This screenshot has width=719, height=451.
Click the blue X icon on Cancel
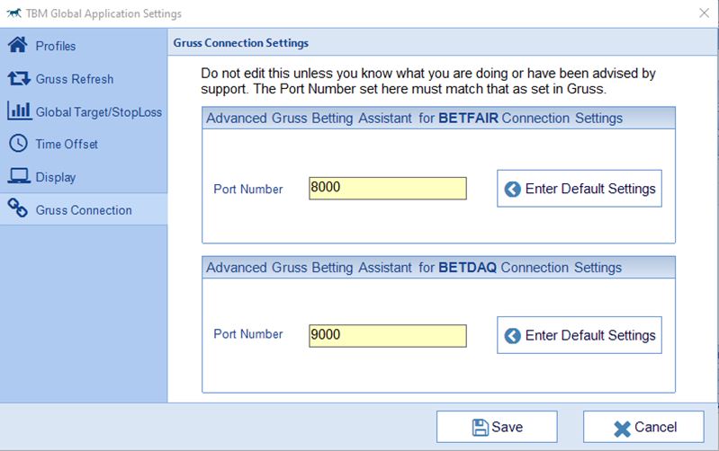pos(622,429)
